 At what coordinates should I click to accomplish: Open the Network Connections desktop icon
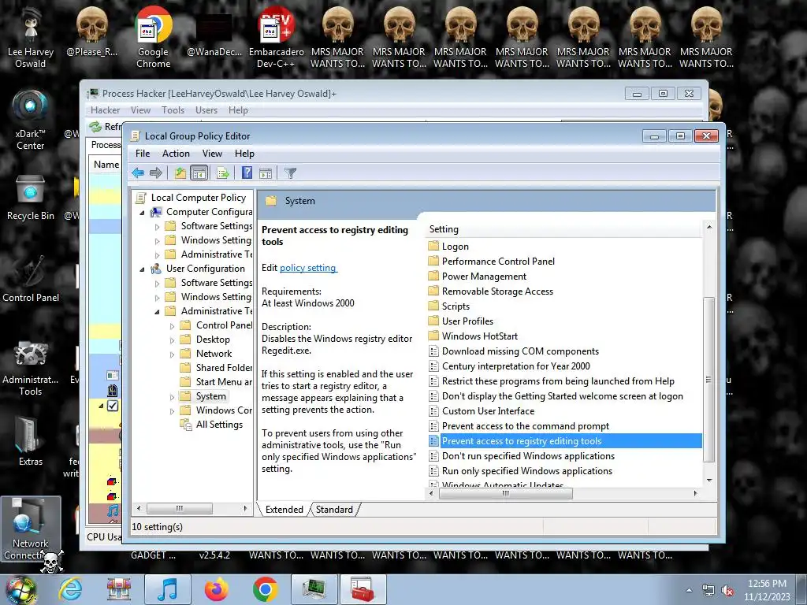31,530
